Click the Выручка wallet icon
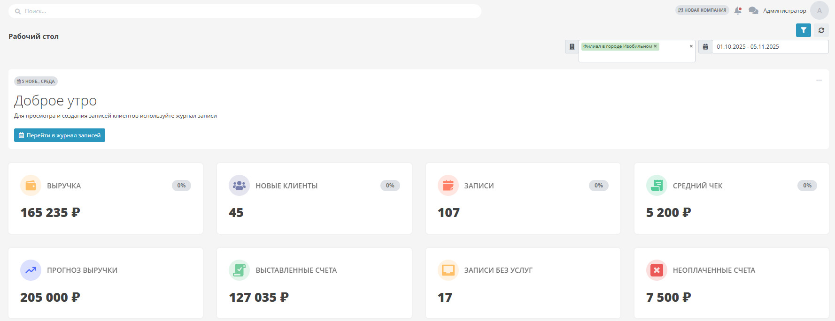The height and width of the screenshot is (321, 835). click(x=31, y=186)
